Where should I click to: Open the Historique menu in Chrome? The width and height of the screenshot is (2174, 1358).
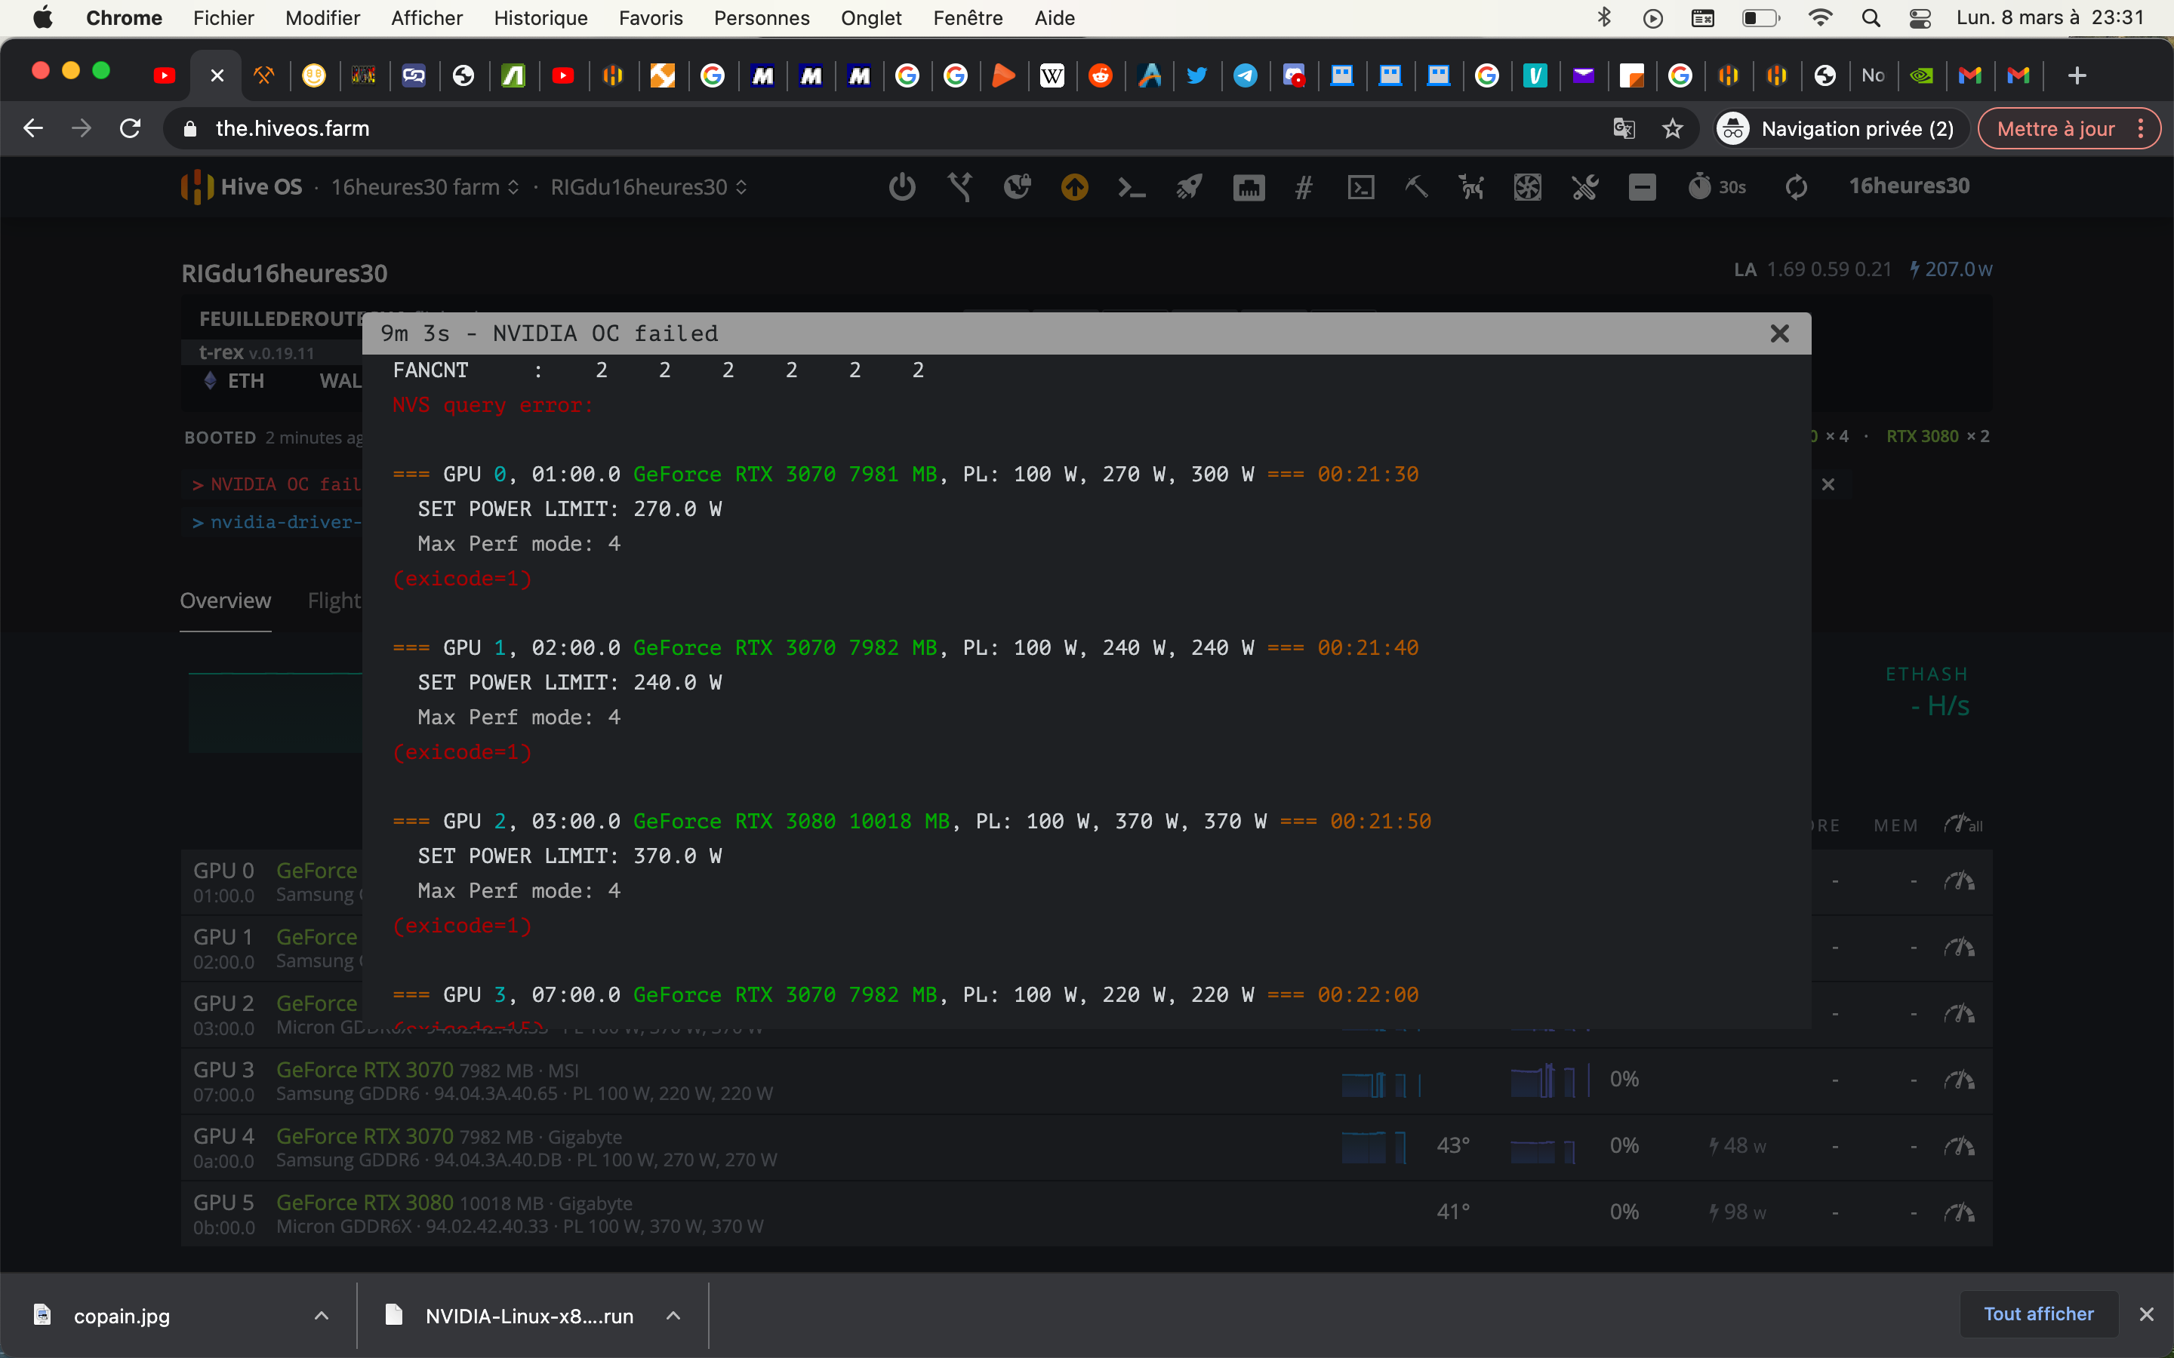540,18
